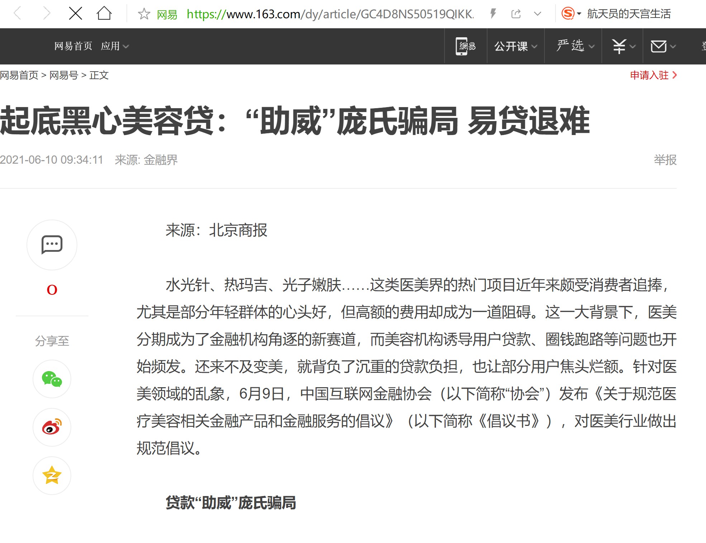Click the subheading 贷款“助威”庞氏骗局
The image size is (706, 543).
231,503
